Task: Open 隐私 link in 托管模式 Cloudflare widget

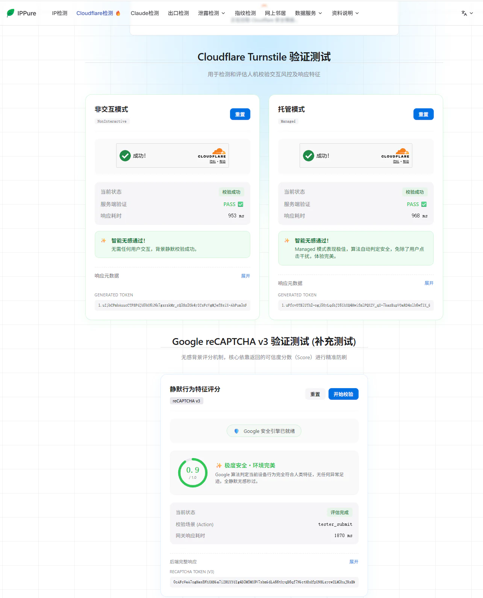Action: tap(396, 162)
